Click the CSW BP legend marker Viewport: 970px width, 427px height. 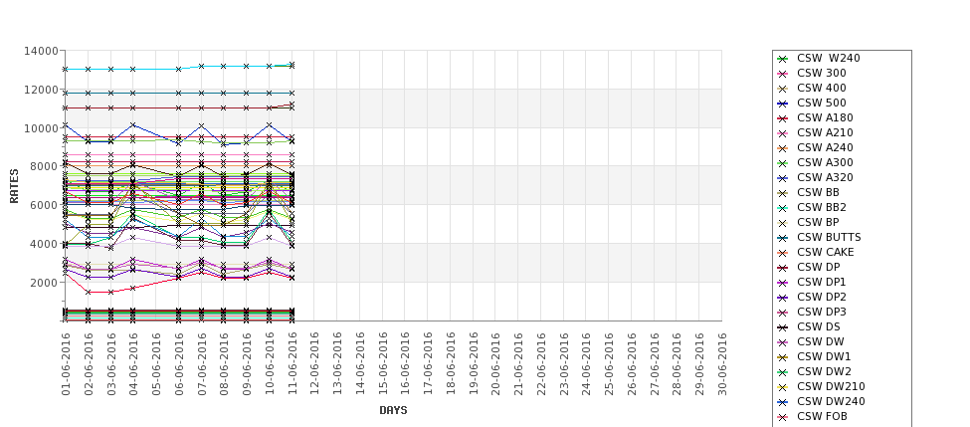coord(783,223)
